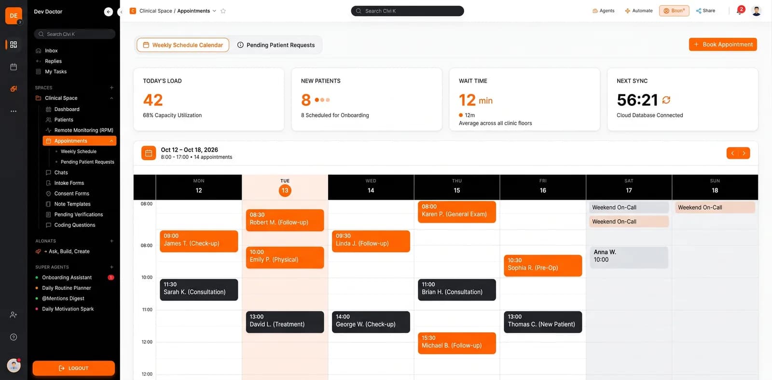Add a new super agent with plus
772x380 pixels.
point(111,267)
